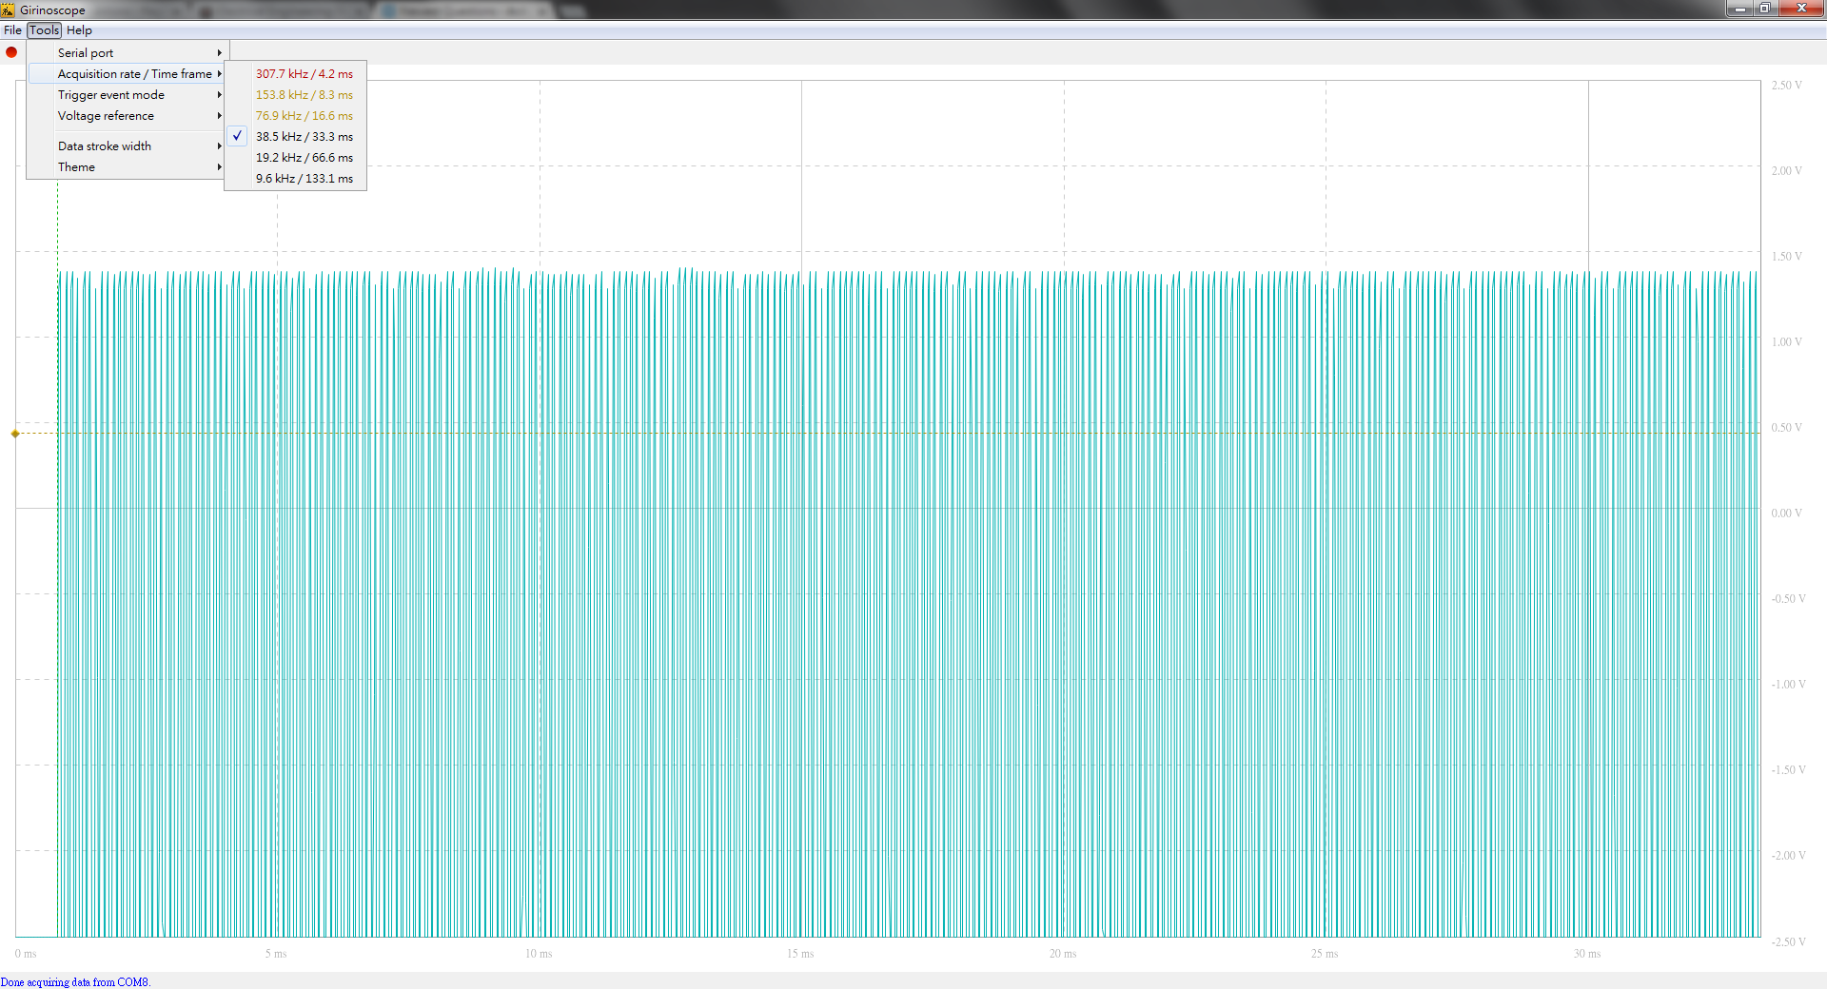Expand the Voltage reference submenu

[x=127, y=116]
